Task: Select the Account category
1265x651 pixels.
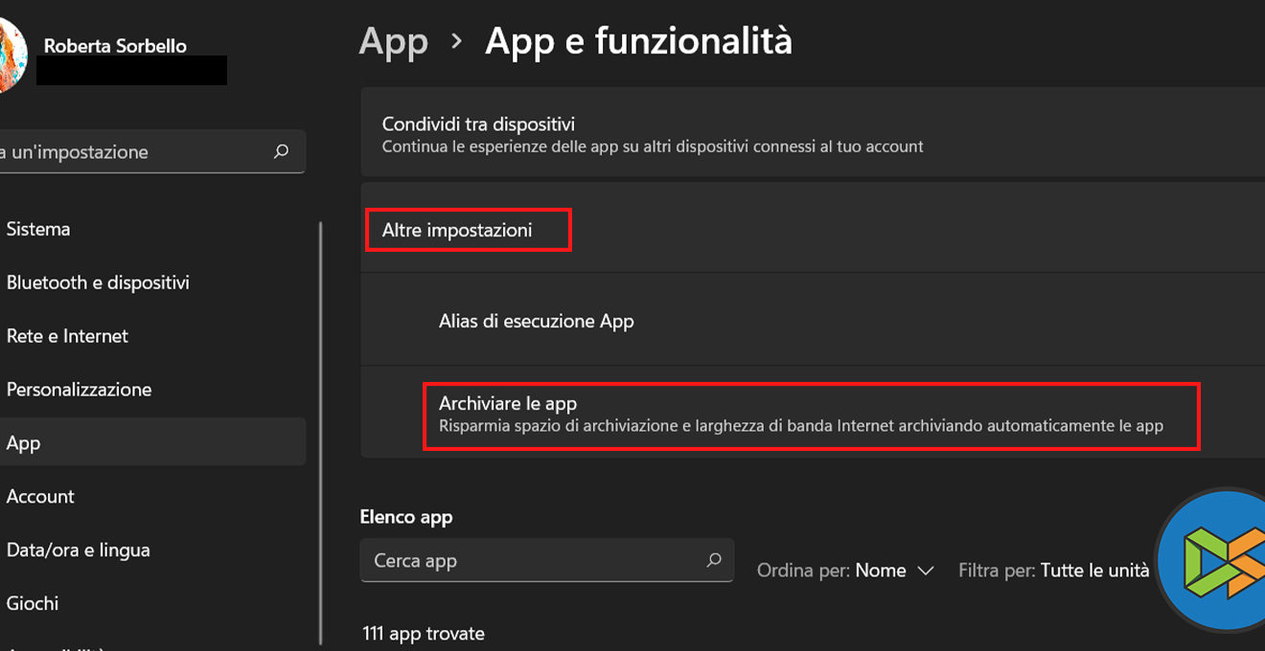Action: (x=40, y=496)
